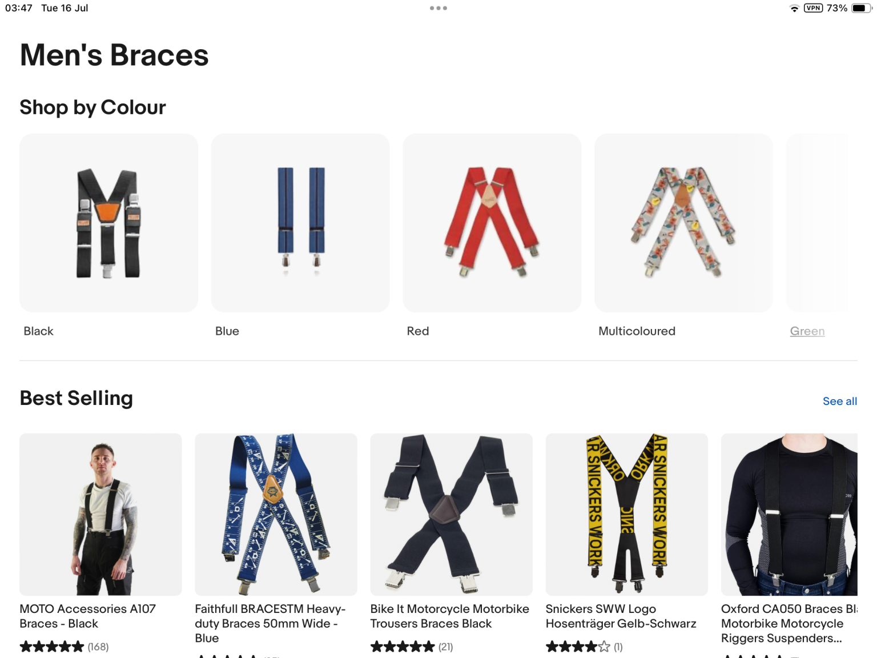
Task: Open MOTO Accessories A107 Braces product image
Action: coord(100,514)
